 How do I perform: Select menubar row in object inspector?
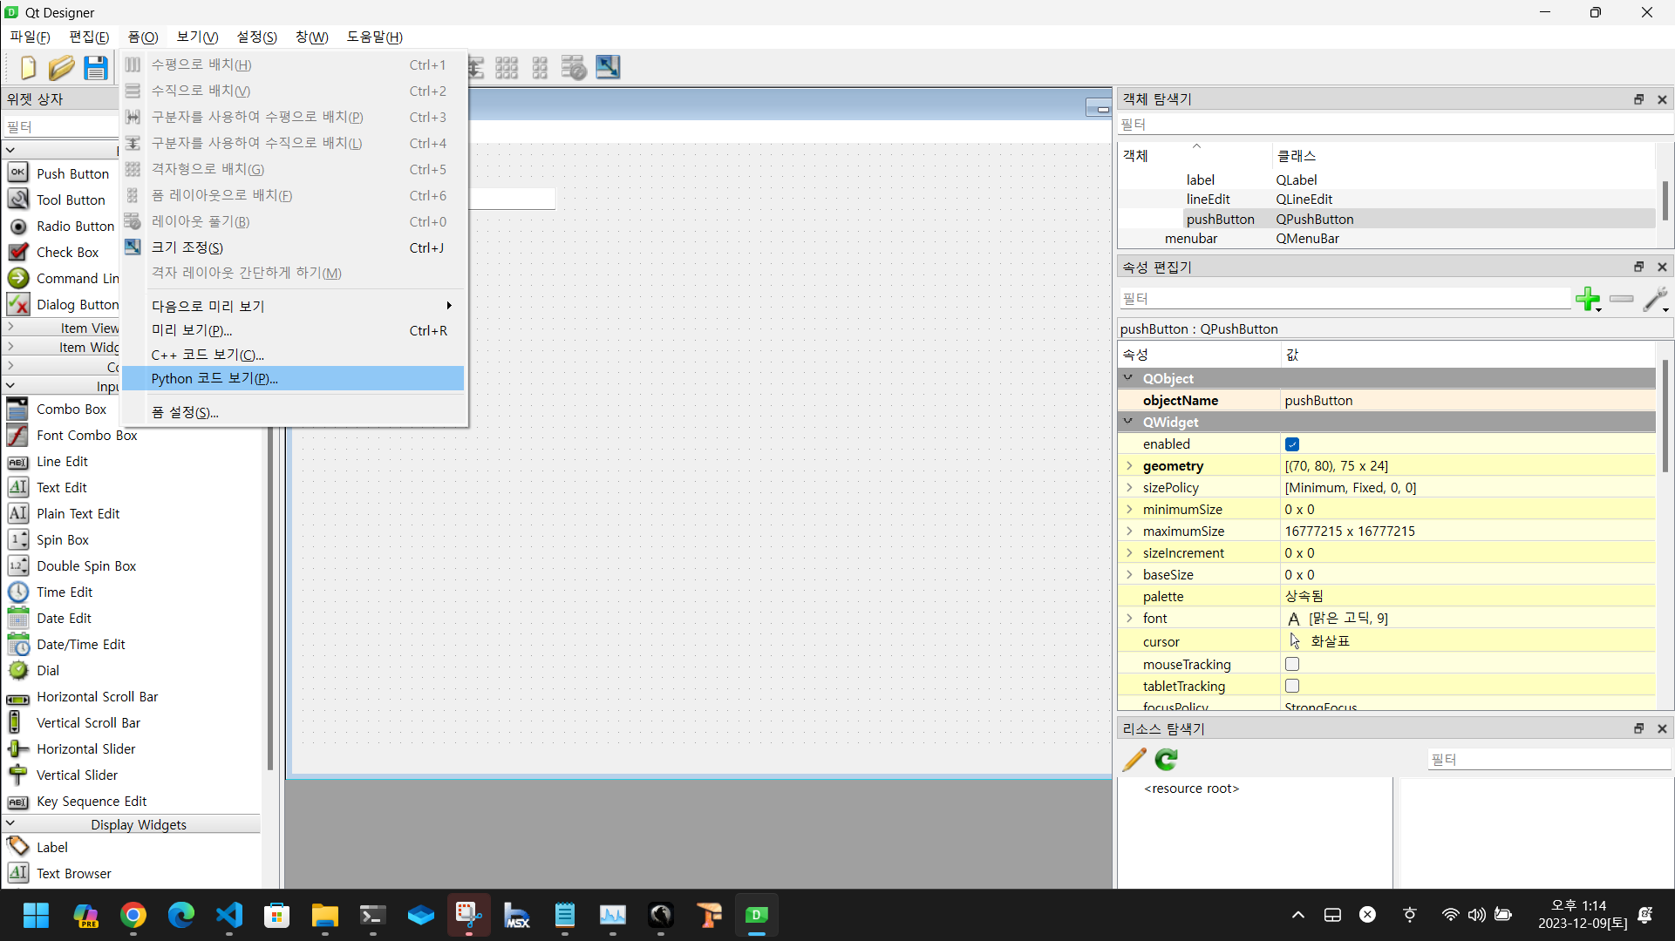pyautogui.click(x=1386, y=239)
